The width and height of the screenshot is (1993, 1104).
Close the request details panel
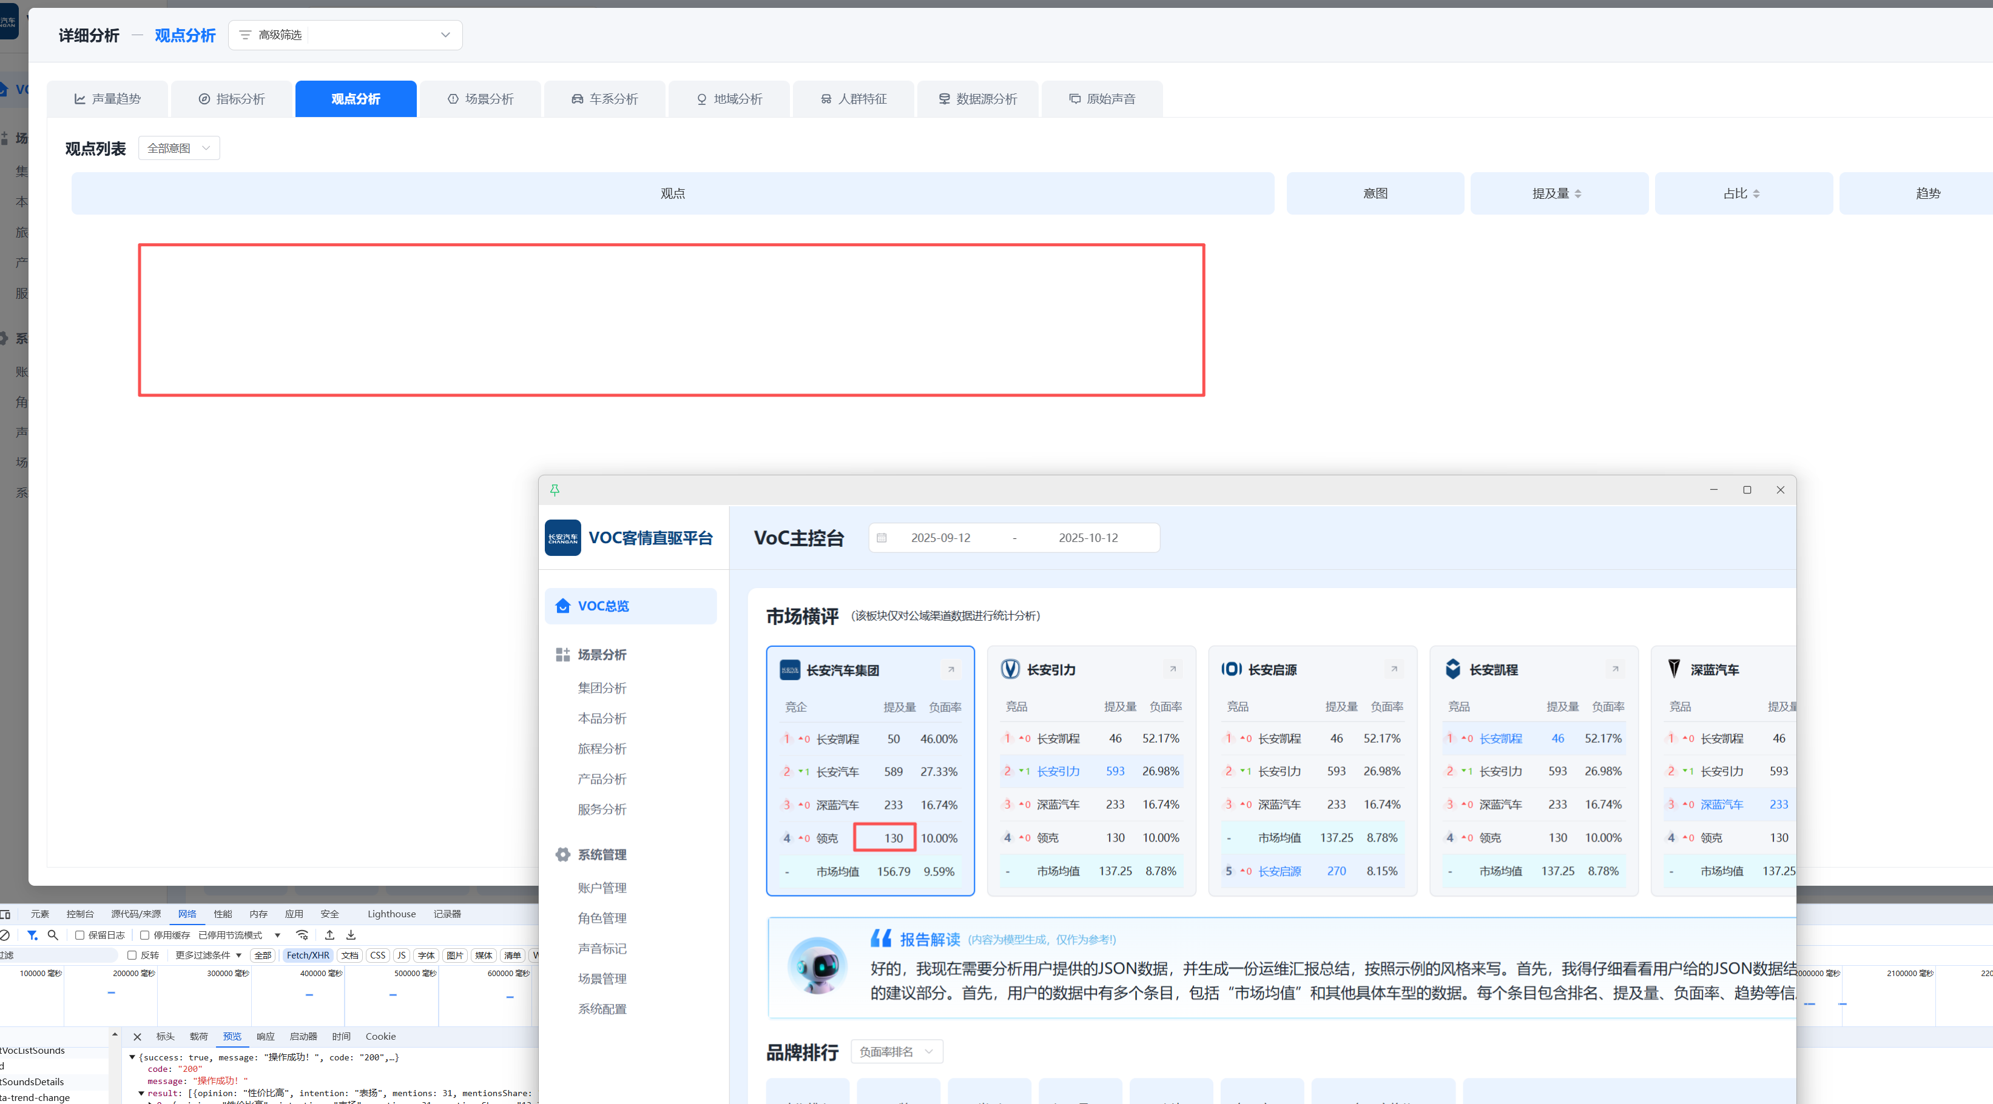tap(137, 1037)
